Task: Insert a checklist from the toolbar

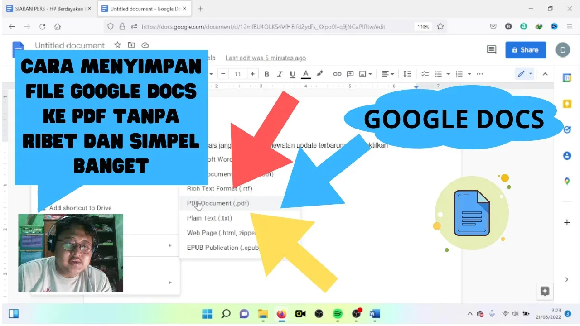Action: click(x=425, y=74)
